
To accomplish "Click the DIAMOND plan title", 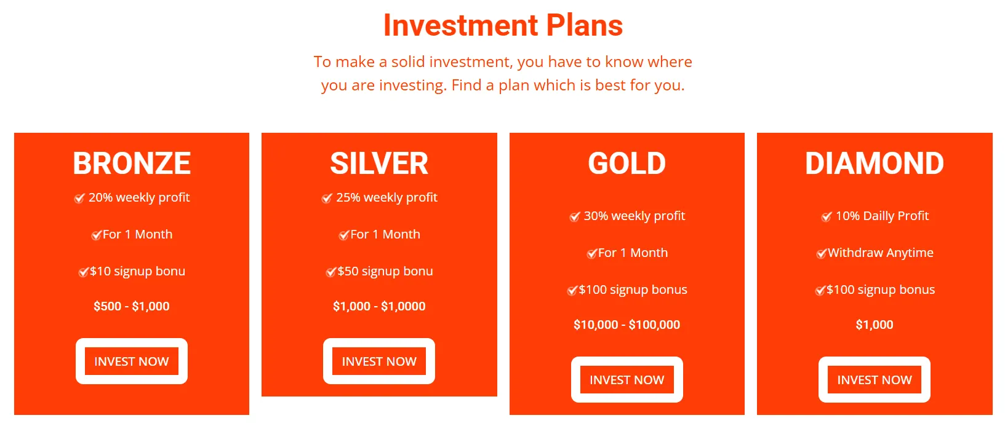I will click(x=874, y=164).
